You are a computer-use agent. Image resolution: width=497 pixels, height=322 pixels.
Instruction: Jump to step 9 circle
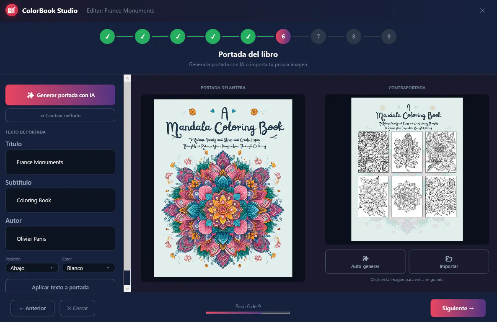click(389, 36)
